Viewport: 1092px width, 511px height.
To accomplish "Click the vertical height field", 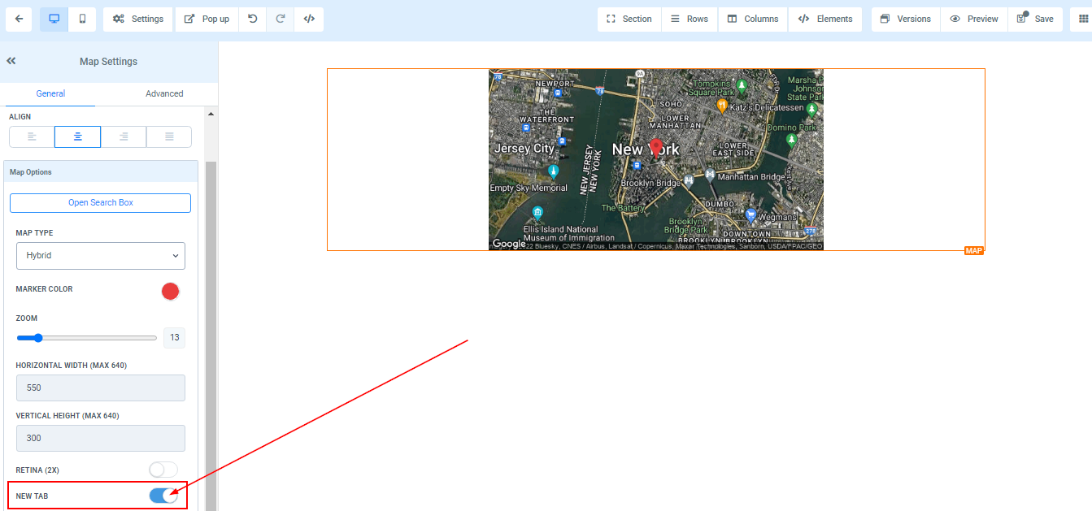I will point(101,438).
